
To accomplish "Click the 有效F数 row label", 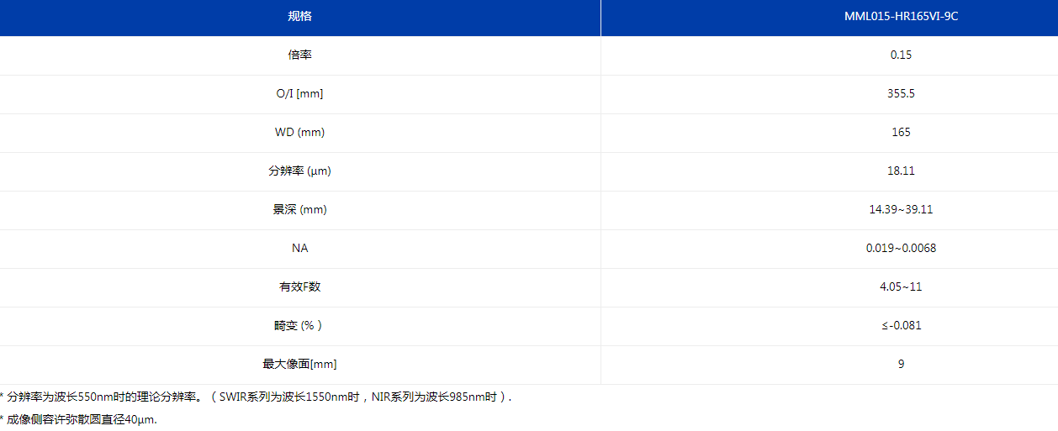I will pos(299,286).
